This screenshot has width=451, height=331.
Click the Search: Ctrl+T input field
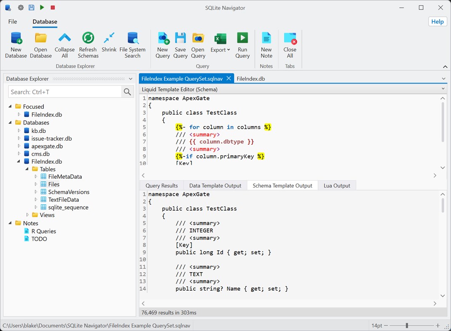(x=65, y=92)
